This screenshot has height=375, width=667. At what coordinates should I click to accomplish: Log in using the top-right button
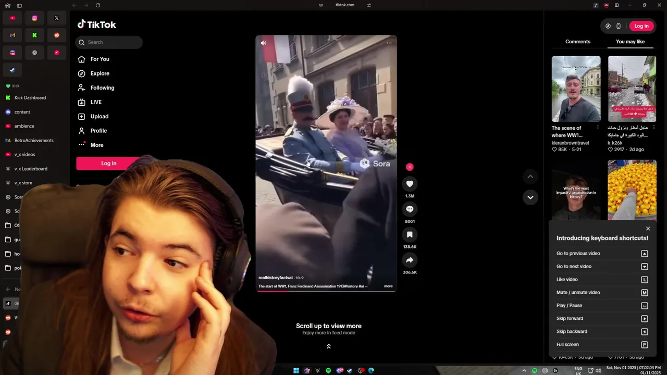(x=641, y=26)
